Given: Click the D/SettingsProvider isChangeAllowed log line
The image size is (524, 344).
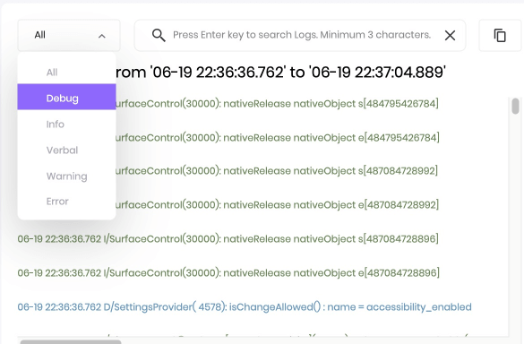Looking at the screenshot, I should [x=245, y=307].
